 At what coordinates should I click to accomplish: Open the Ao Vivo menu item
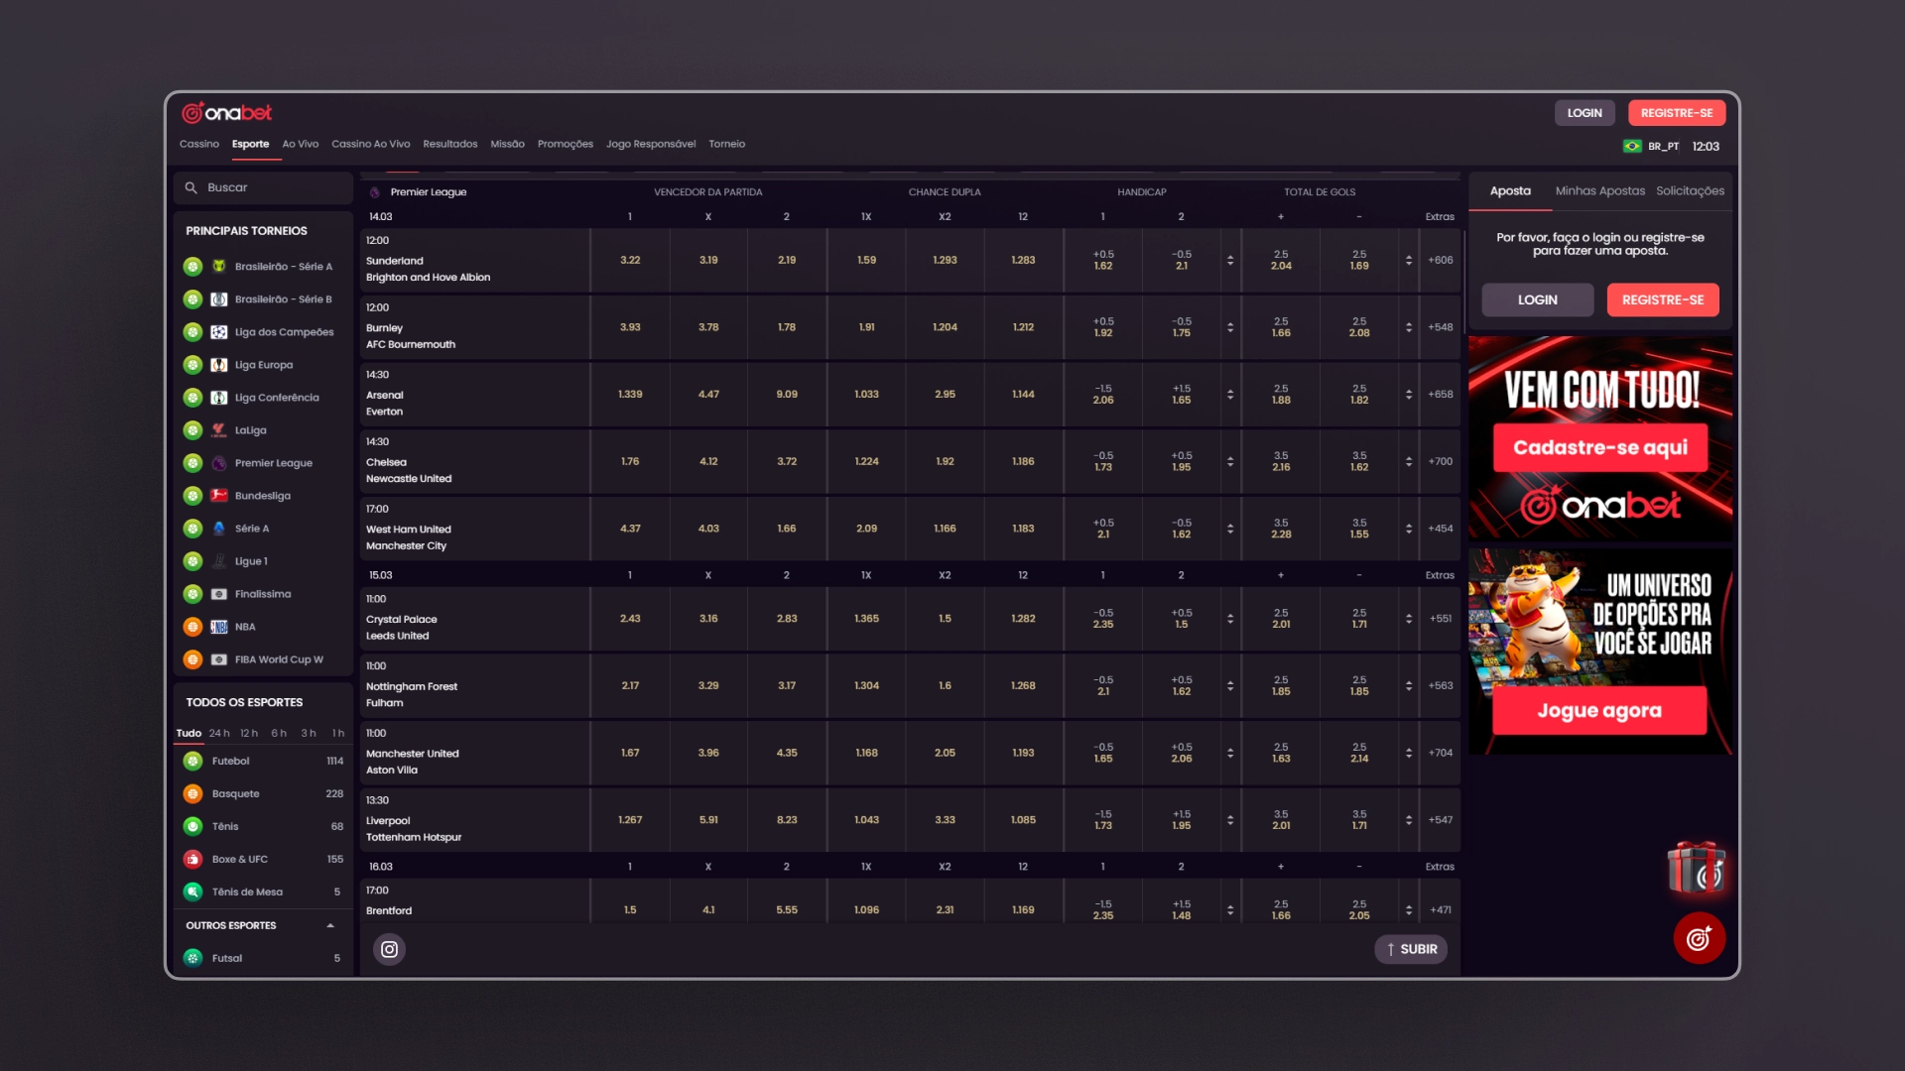coord(301,144)
